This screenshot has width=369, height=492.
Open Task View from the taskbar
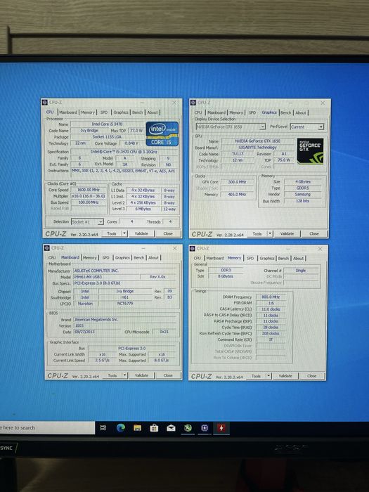[x=103, y=427]
